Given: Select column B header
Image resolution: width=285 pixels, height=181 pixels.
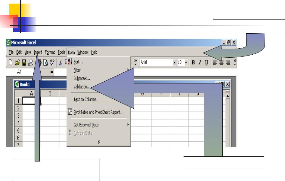Looking at the screenshot, I should click(x=50, y=93).
